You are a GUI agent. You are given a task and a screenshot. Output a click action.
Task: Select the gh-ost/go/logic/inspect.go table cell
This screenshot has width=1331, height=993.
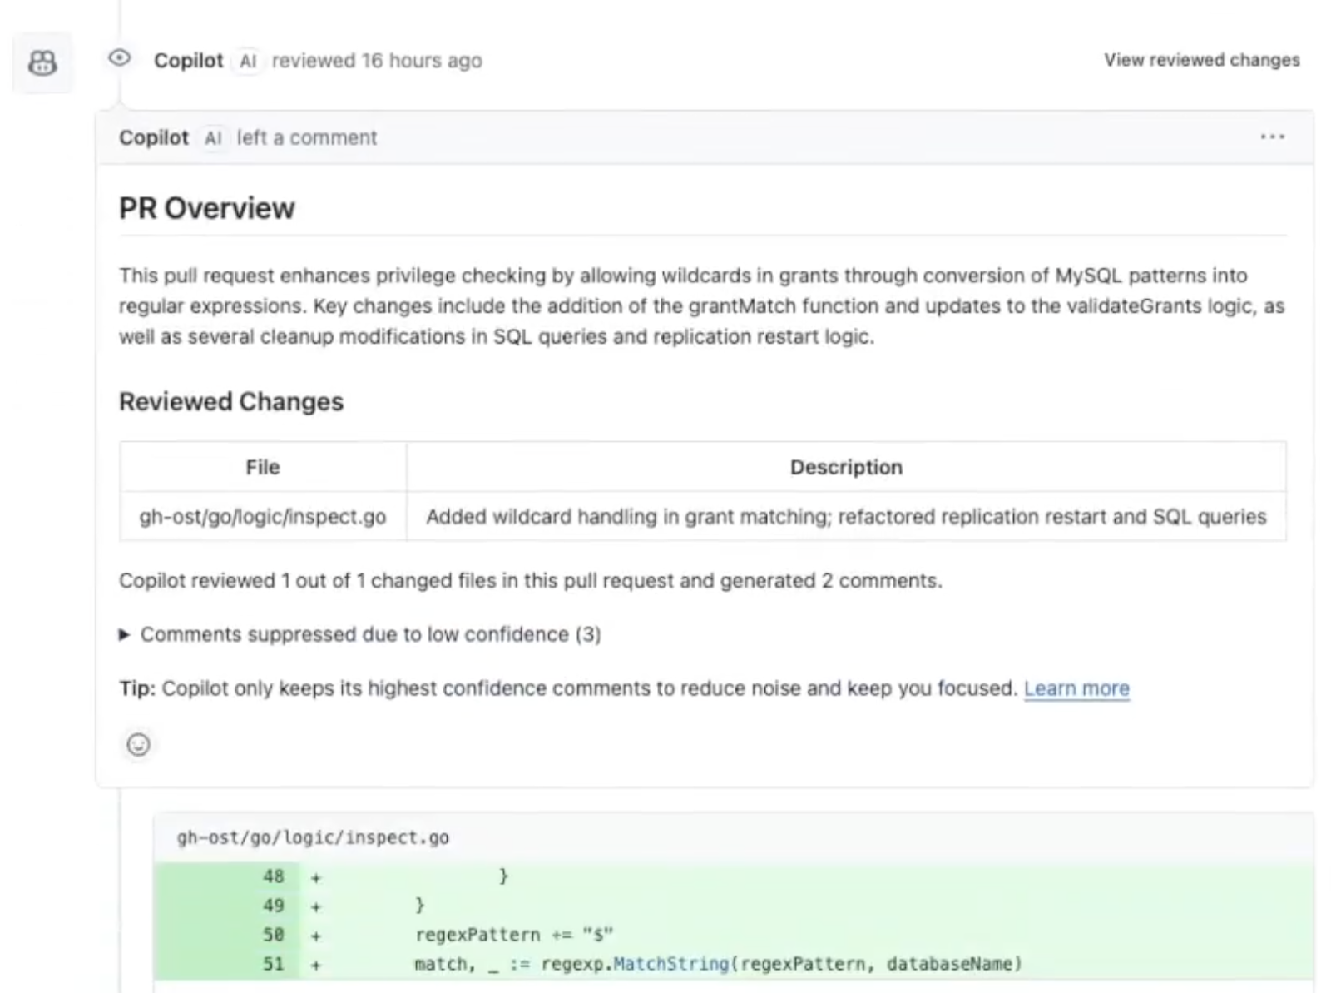(x=263, y=517)
